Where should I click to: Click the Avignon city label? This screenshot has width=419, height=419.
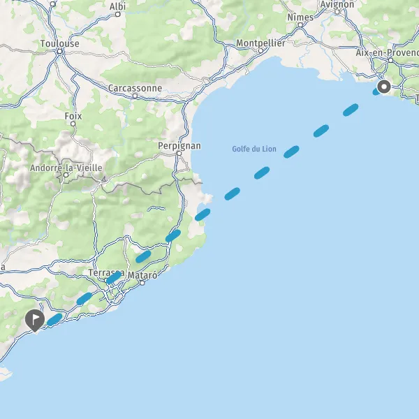point(337,4)
